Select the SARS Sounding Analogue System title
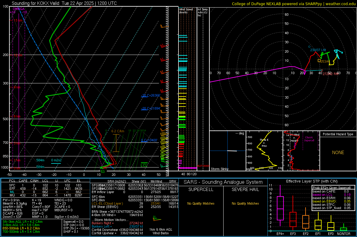Viewport: 357px width, 237px height. (223, 182)
